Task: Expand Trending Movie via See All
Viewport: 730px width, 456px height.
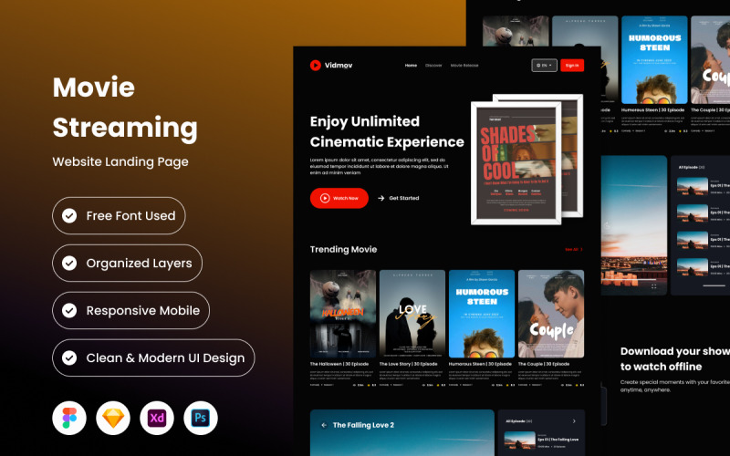Action: point(573,249)
